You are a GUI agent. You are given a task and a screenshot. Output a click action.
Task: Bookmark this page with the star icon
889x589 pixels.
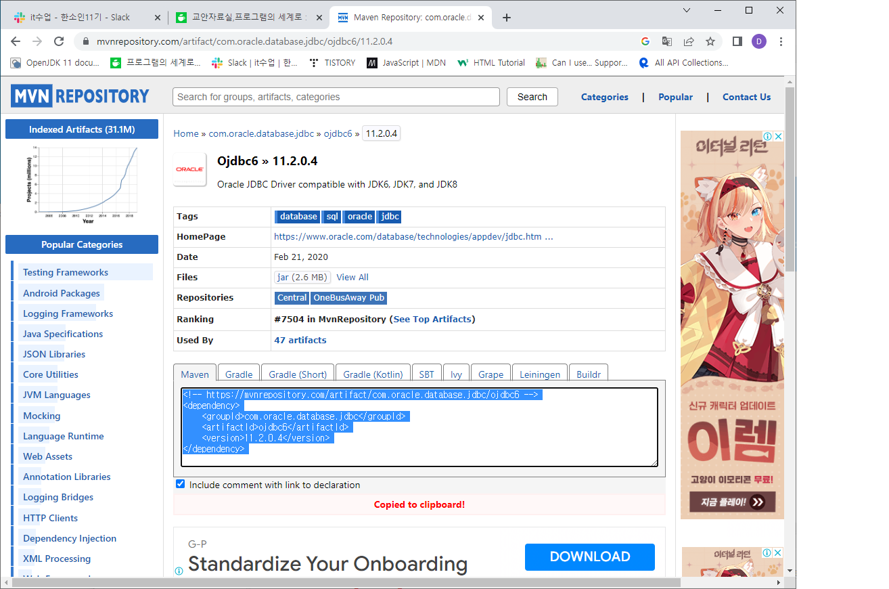(710, 41)
